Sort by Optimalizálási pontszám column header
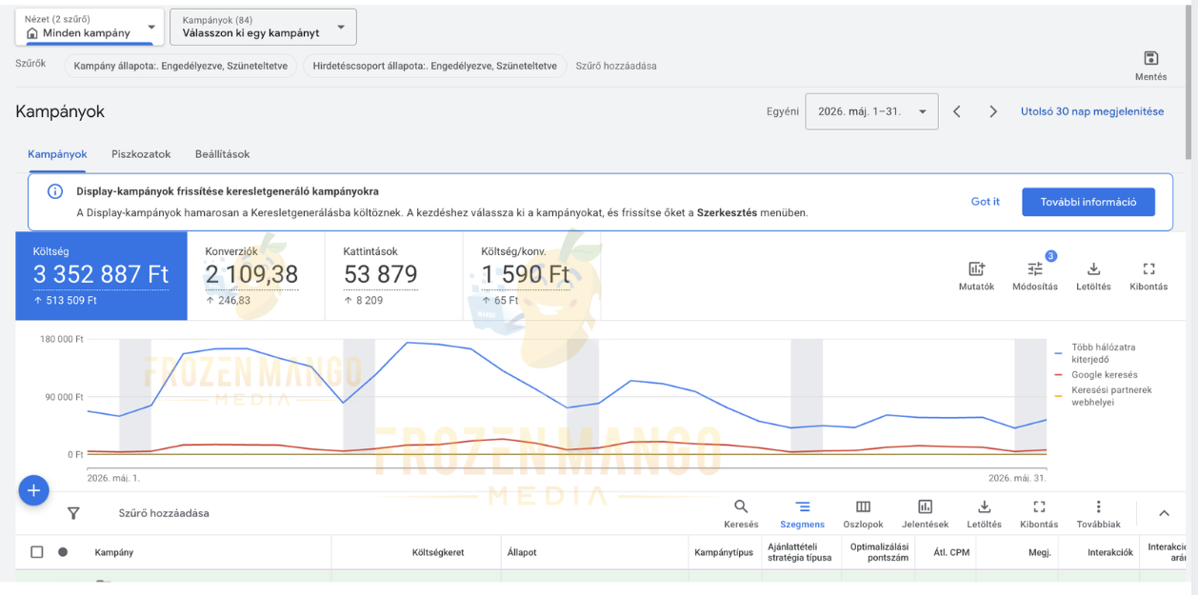The width and height of the screenshot is (1198, 595). tap(880, 552)
